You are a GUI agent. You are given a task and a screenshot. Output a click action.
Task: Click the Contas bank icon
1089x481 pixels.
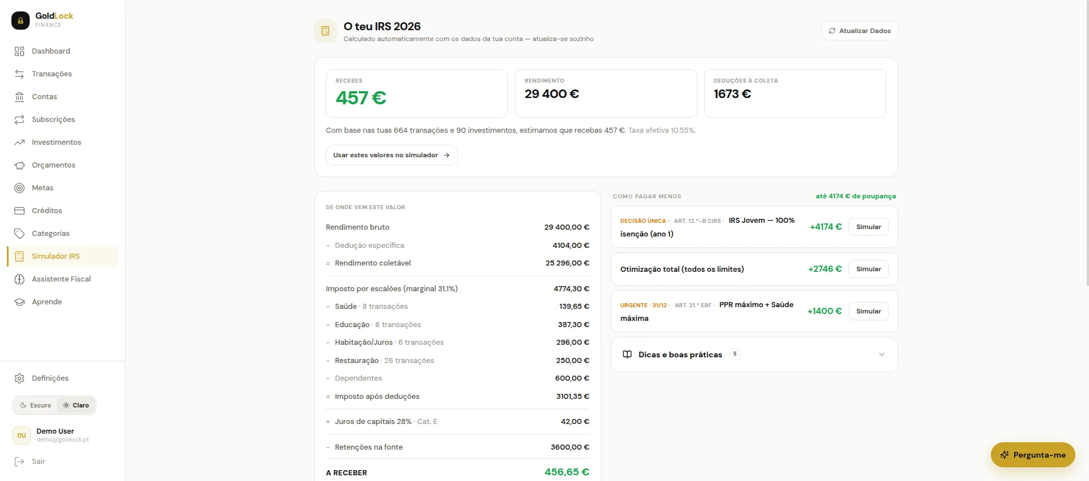tap(19, 97)
